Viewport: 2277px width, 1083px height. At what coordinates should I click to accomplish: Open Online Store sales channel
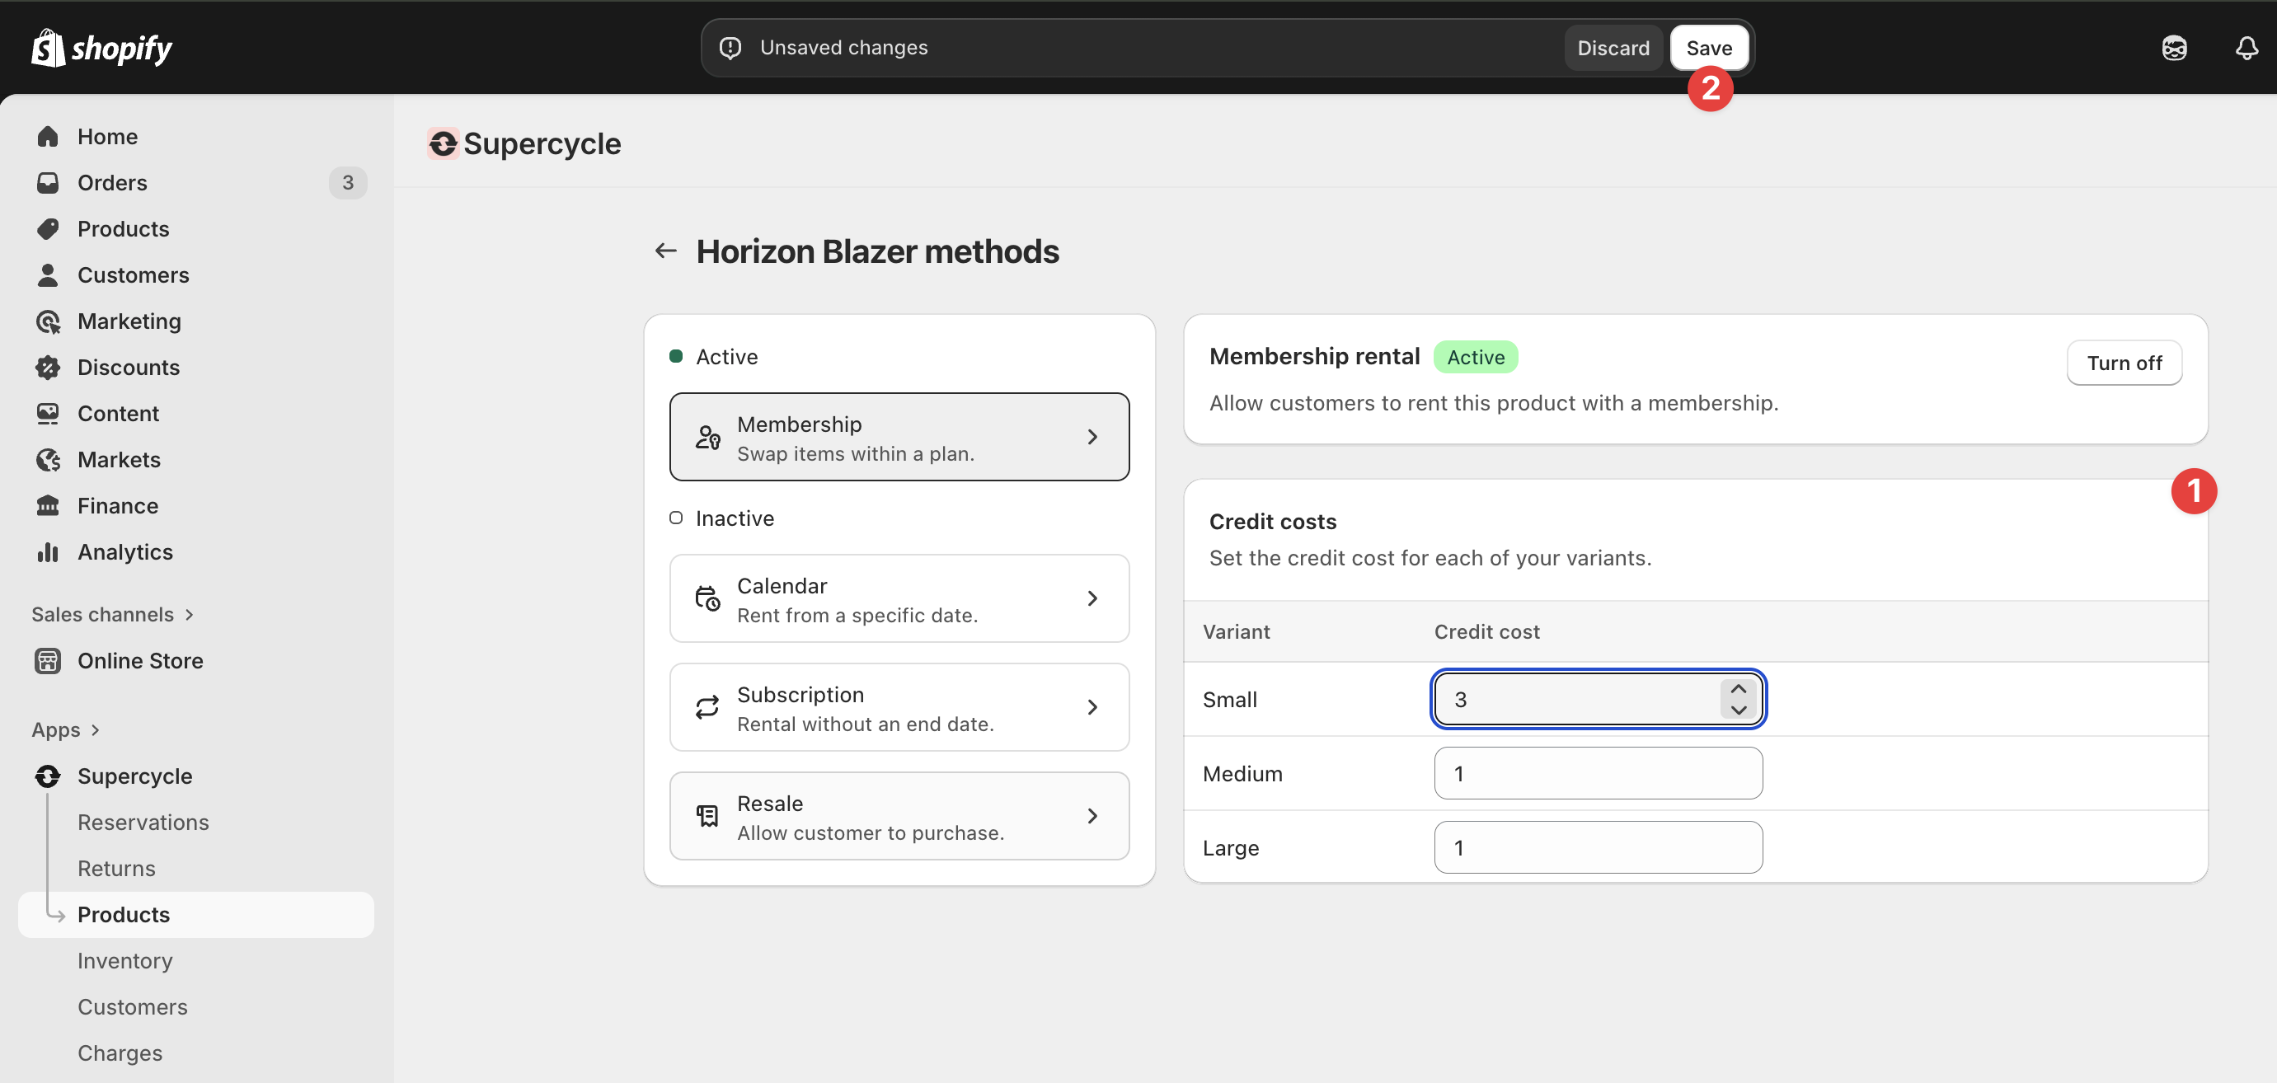tap(139, 661)
